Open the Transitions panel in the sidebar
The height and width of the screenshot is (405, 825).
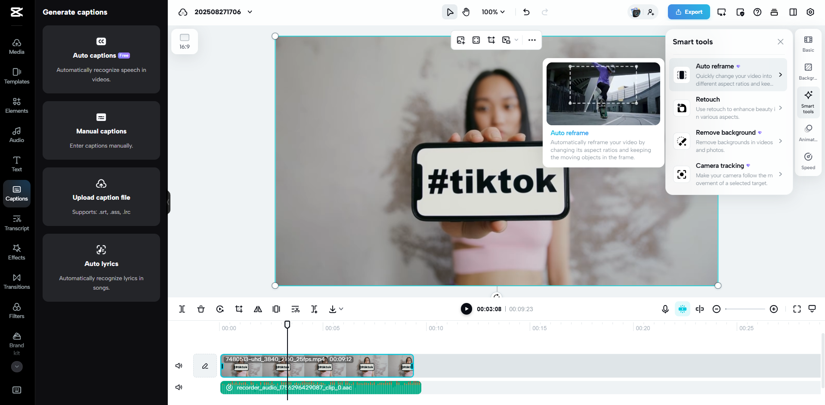tap(16, 281)
